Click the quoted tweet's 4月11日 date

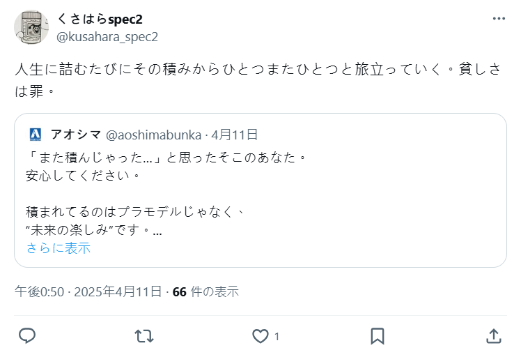234,134
